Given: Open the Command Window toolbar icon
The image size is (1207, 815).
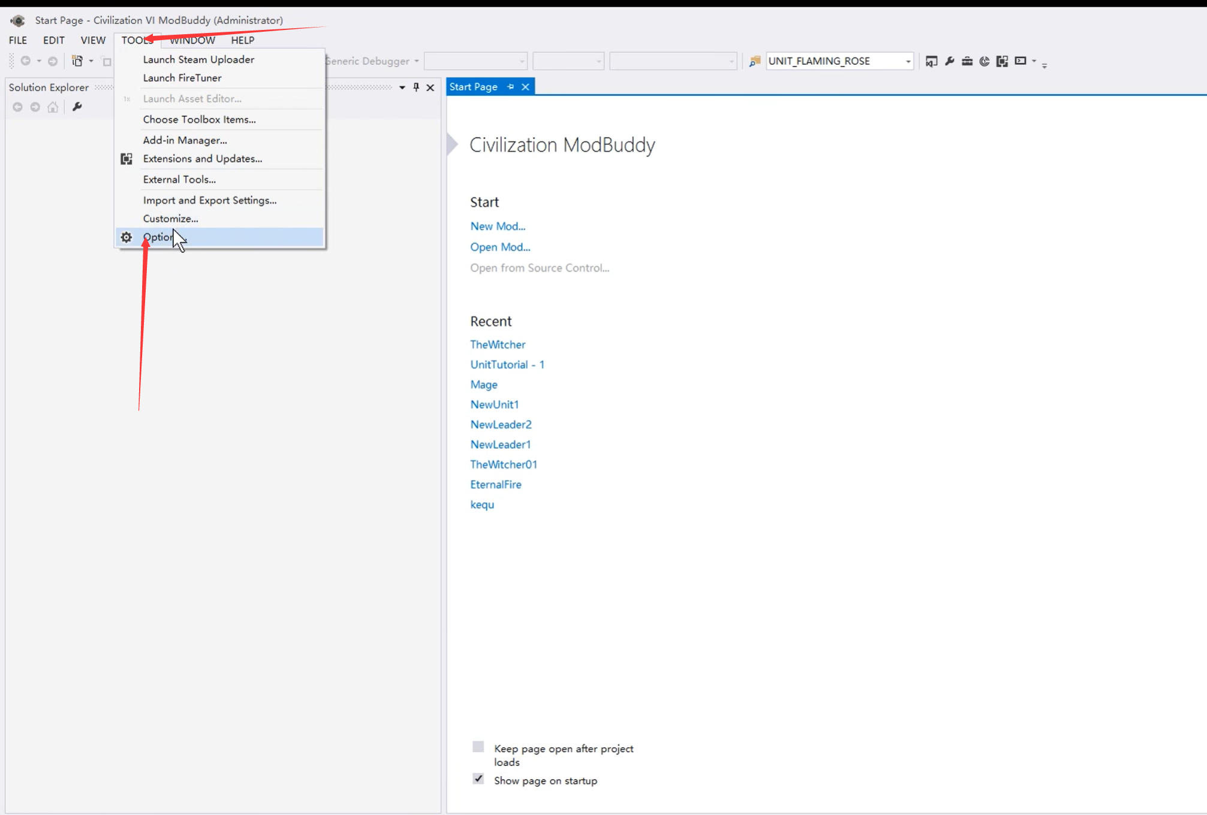Looking at the screenshot, I should point(1021,61).
